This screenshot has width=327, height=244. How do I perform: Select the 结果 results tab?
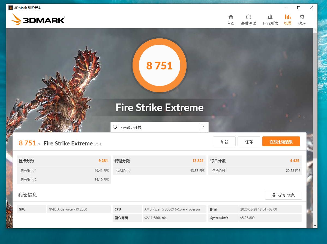[288, 20]
